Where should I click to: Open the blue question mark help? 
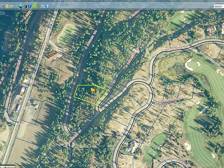[x=47, y=6]
